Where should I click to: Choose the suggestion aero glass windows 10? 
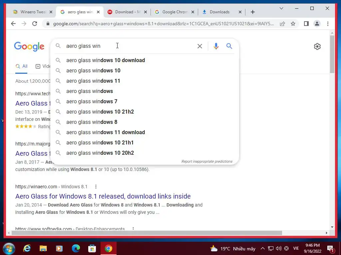[145, 70]
